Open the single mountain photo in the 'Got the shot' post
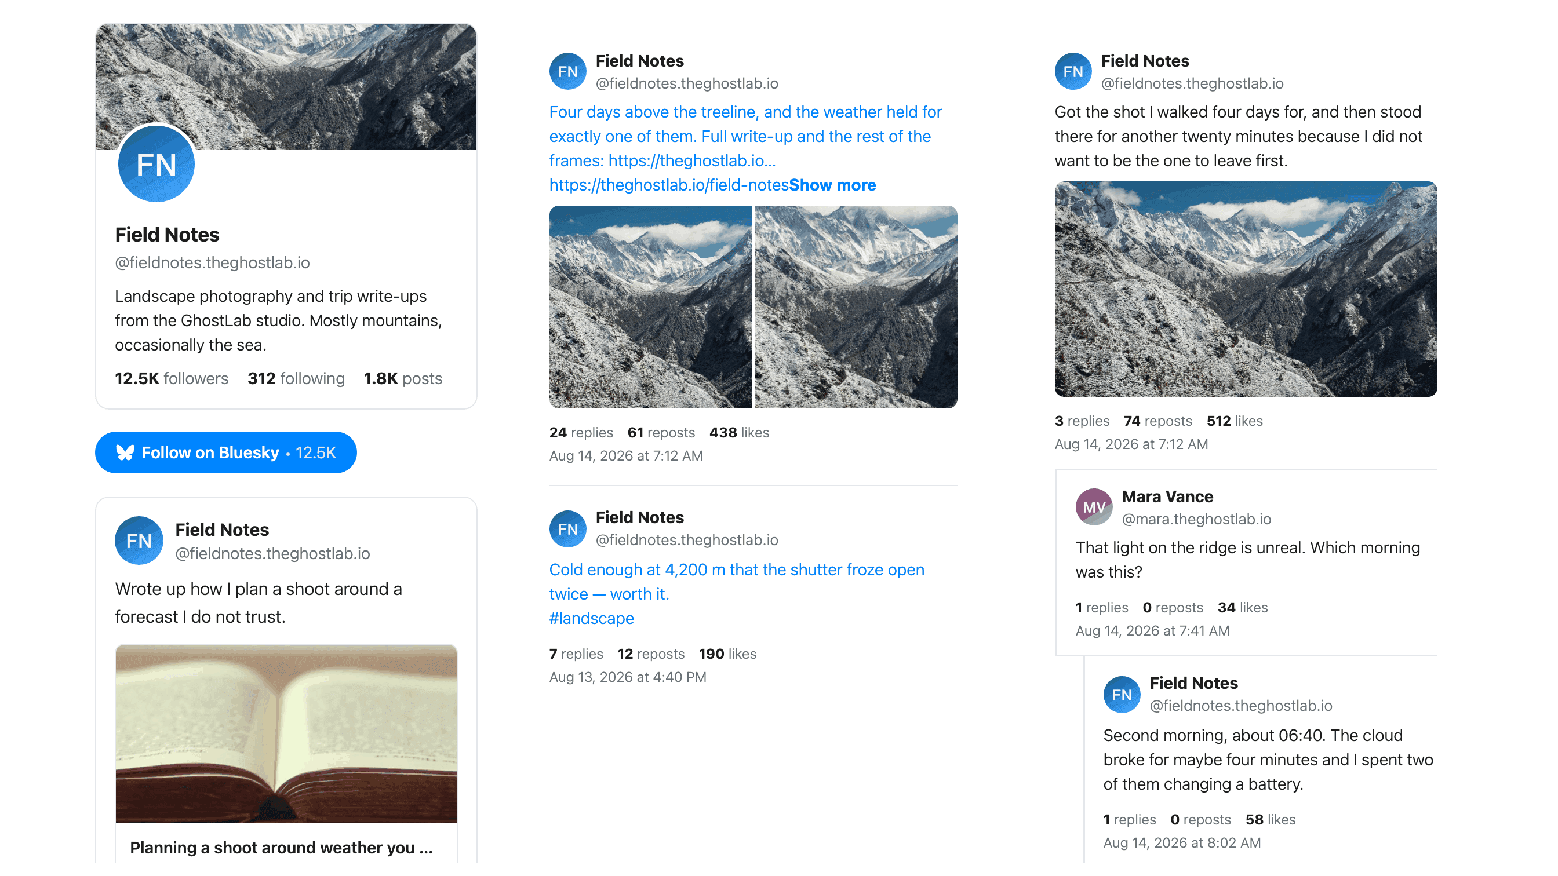The image size is (1558, 876). tap(1246, 289)
